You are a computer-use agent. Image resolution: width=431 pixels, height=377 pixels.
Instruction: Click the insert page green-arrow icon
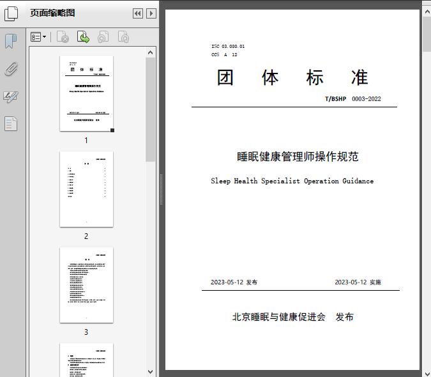(83, 37)
